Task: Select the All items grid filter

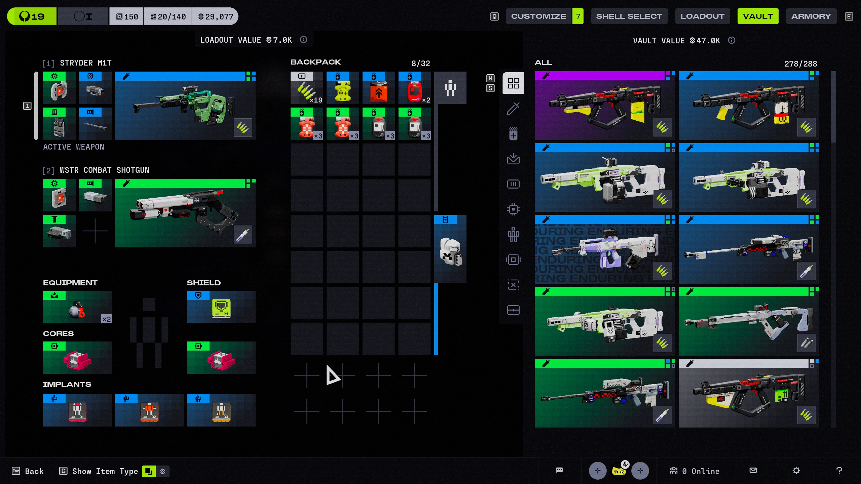Action: tap(513, 83)
